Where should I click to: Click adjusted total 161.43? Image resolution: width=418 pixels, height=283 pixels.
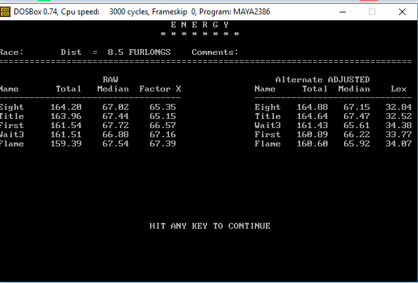(x=312, y=125)
